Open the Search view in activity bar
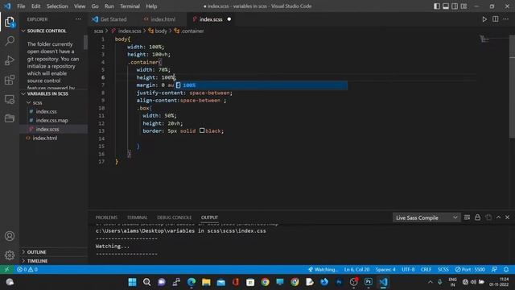Screen dimensions: 515x290 [10, 41]
